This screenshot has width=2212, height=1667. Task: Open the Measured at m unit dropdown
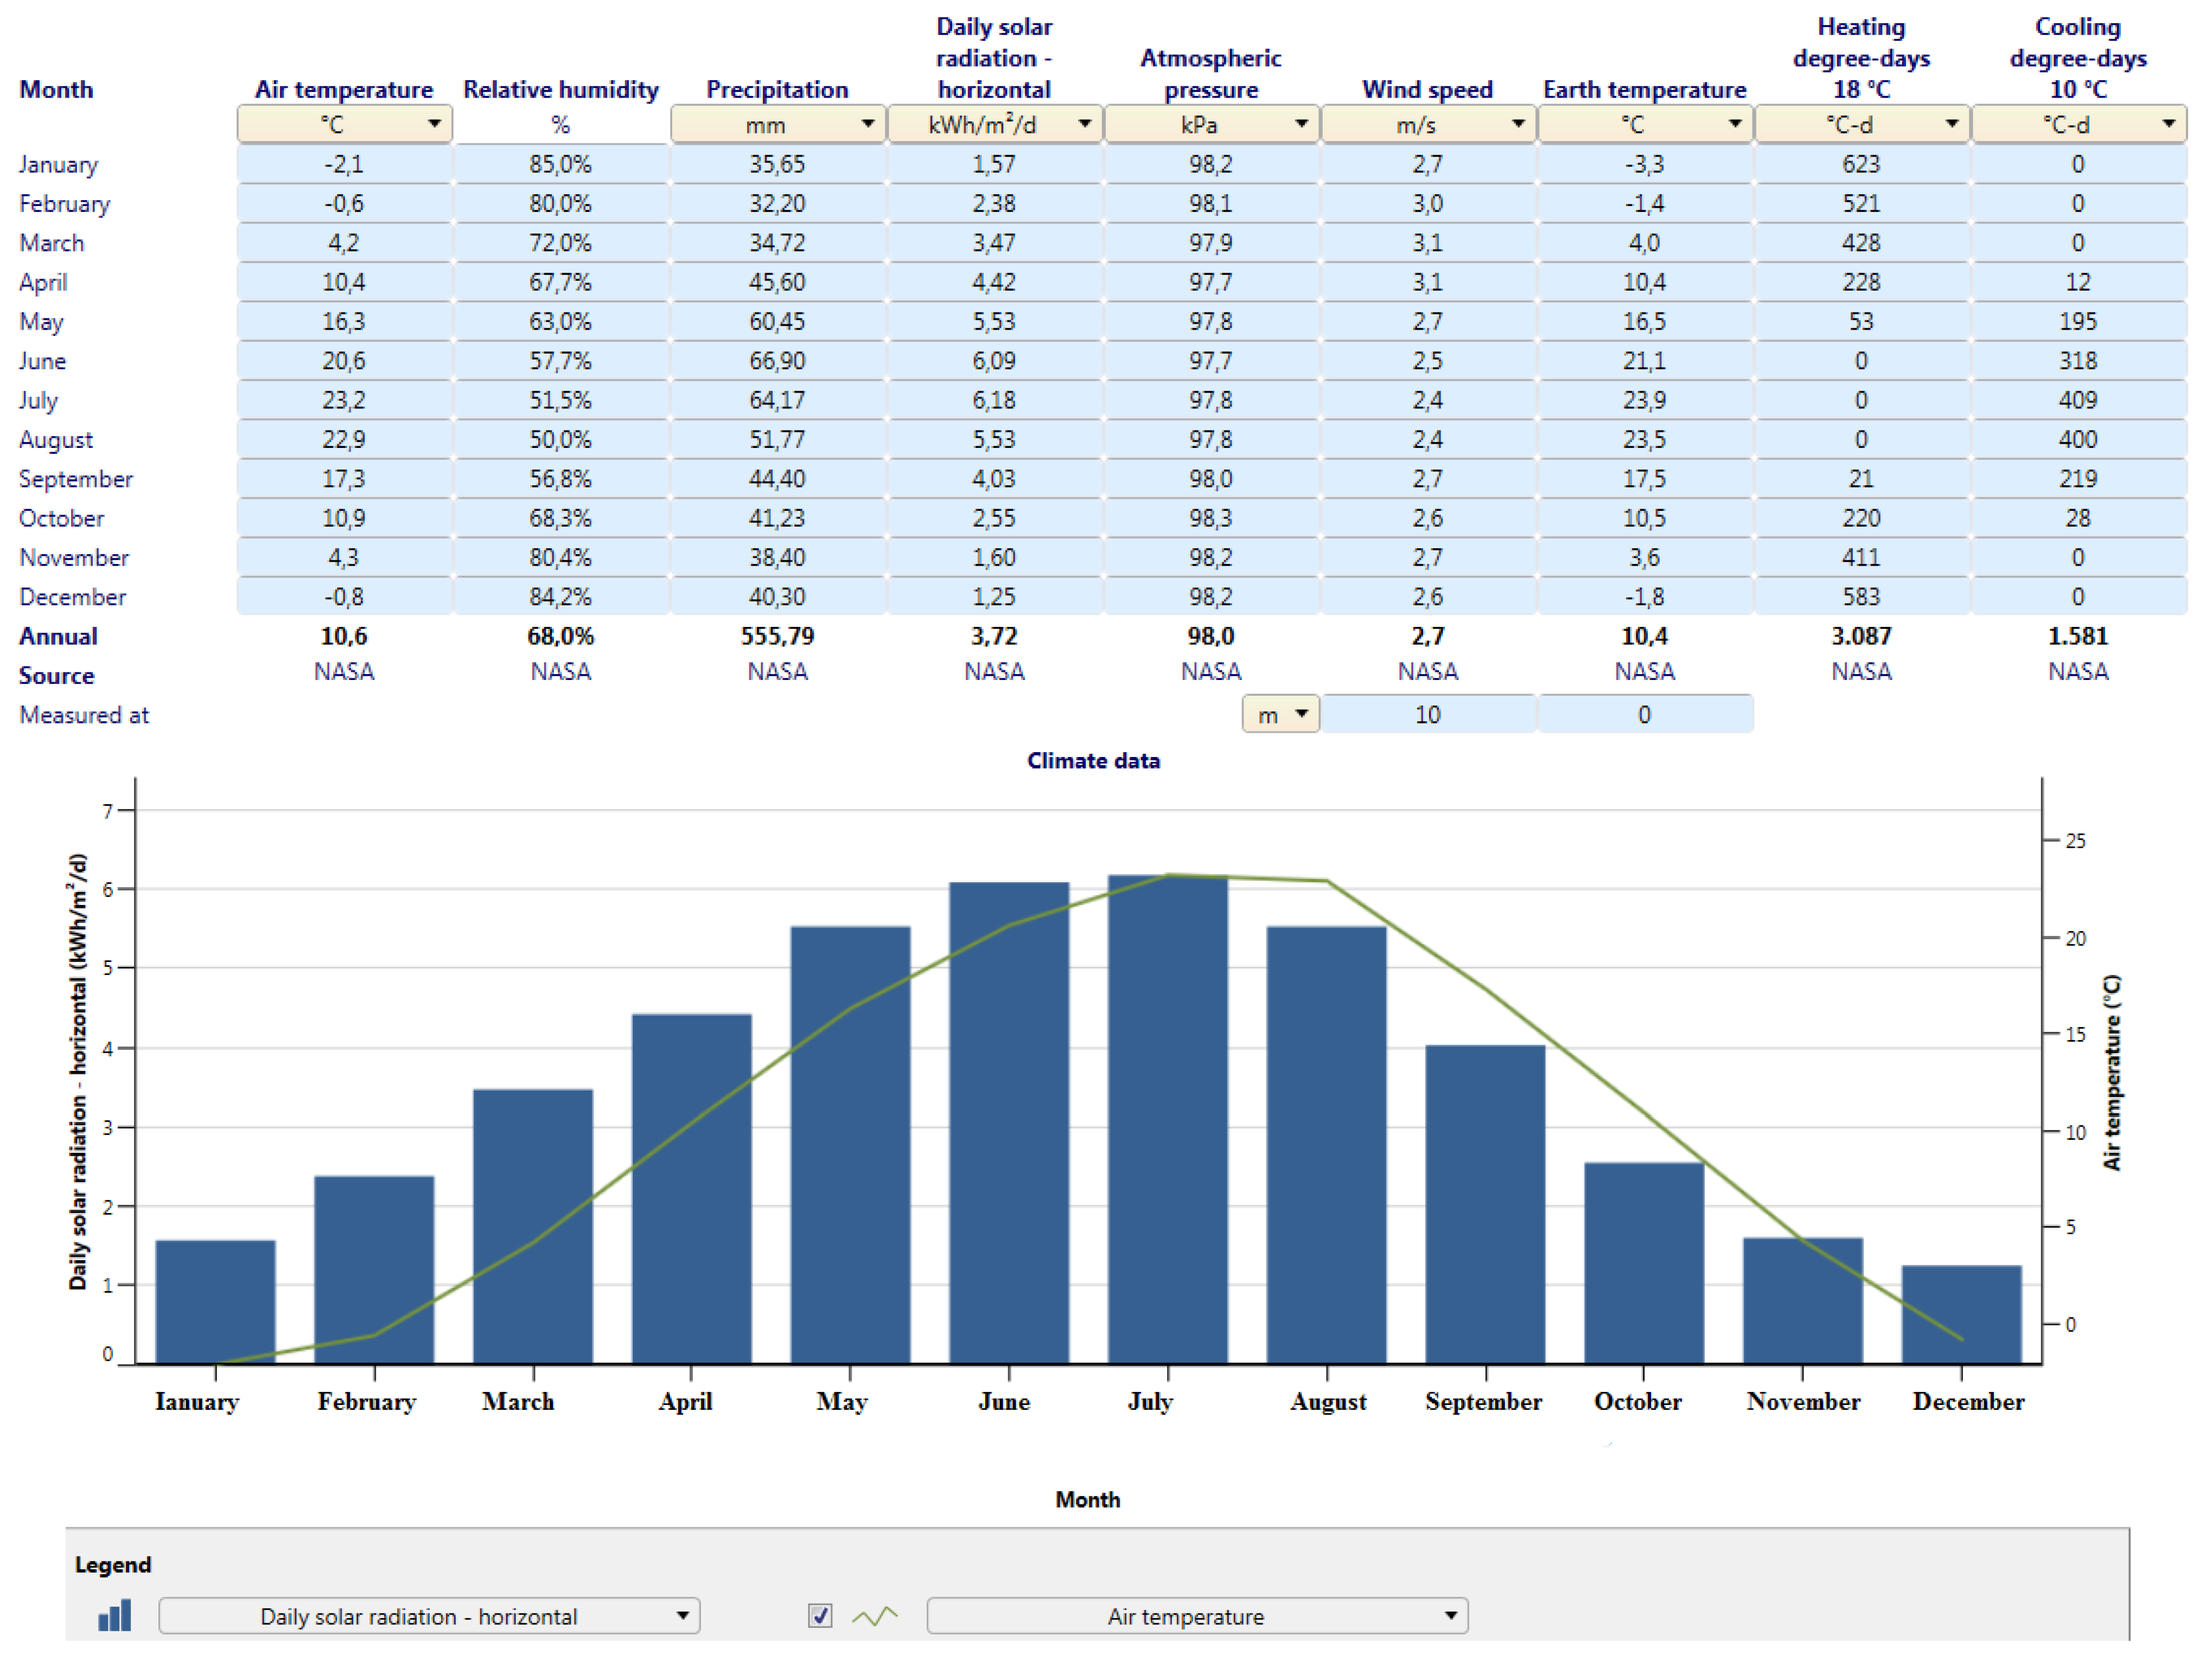coord(1280,714)
